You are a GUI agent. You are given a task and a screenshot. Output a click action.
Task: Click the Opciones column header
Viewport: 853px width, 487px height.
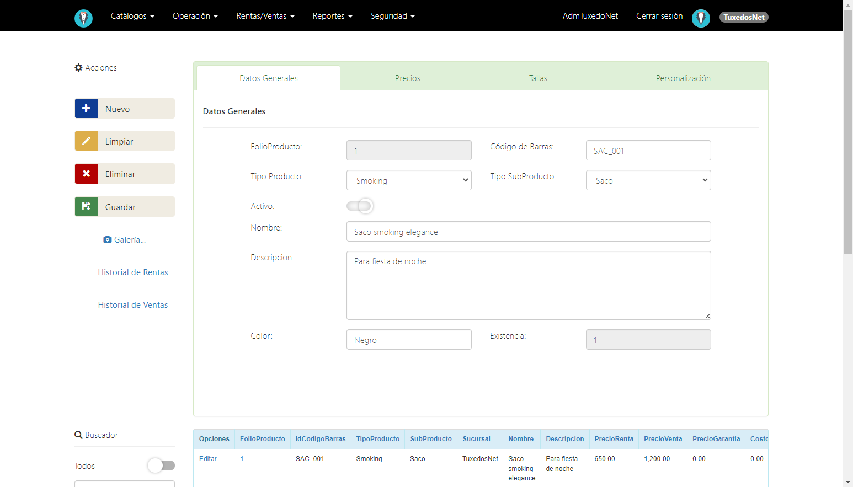214,439
